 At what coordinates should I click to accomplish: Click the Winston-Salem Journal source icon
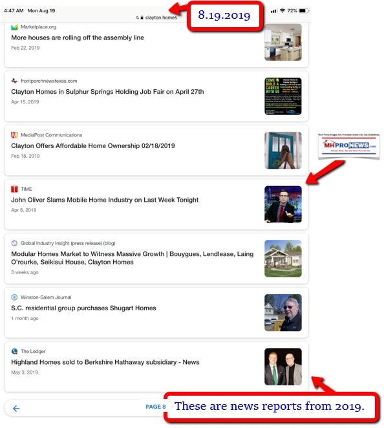(x=14, y=297)
